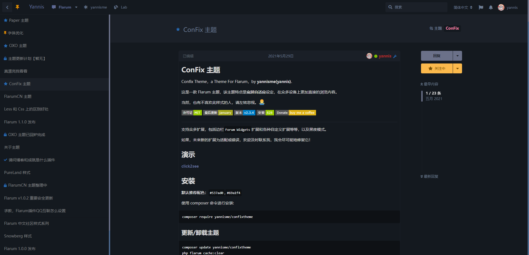Screen dimensions: 529x255
Task: Click the 回复 reply button
Action: click(x=437, y=56)
